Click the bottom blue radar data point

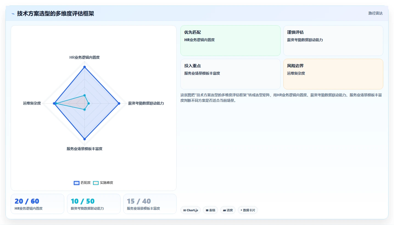[85, 139]
